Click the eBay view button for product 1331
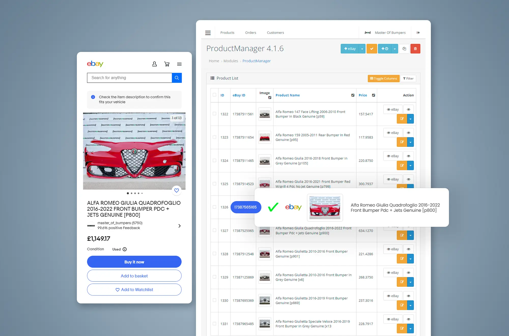 [393, 319]
